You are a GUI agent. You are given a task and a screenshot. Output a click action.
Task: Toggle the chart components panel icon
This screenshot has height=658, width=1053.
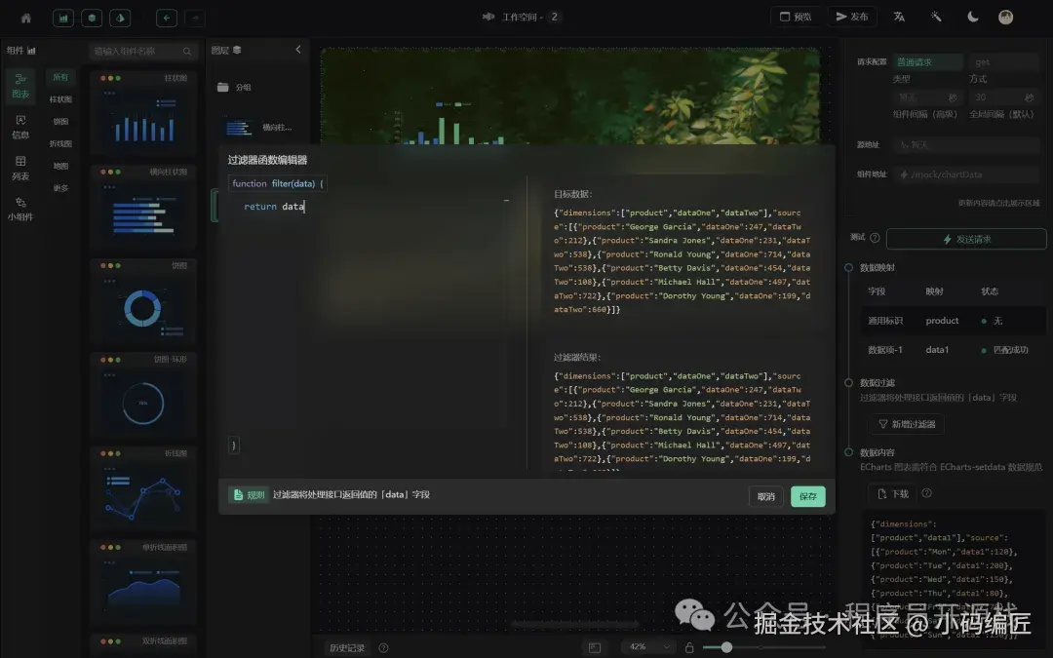pos(63,19)
